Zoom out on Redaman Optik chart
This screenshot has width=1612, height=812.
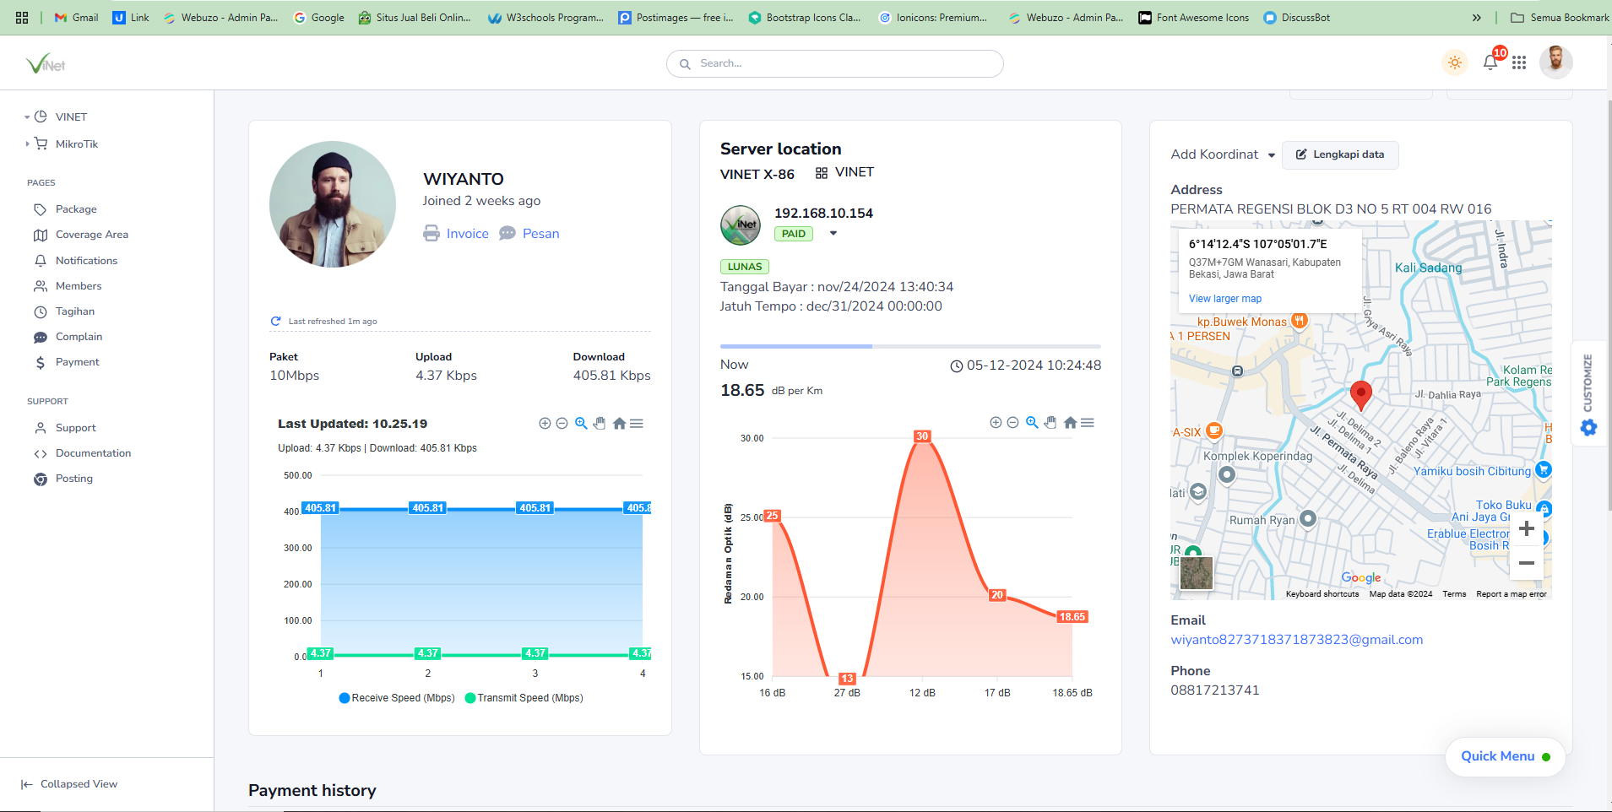pyautogui.click(x=1012, y=423)
